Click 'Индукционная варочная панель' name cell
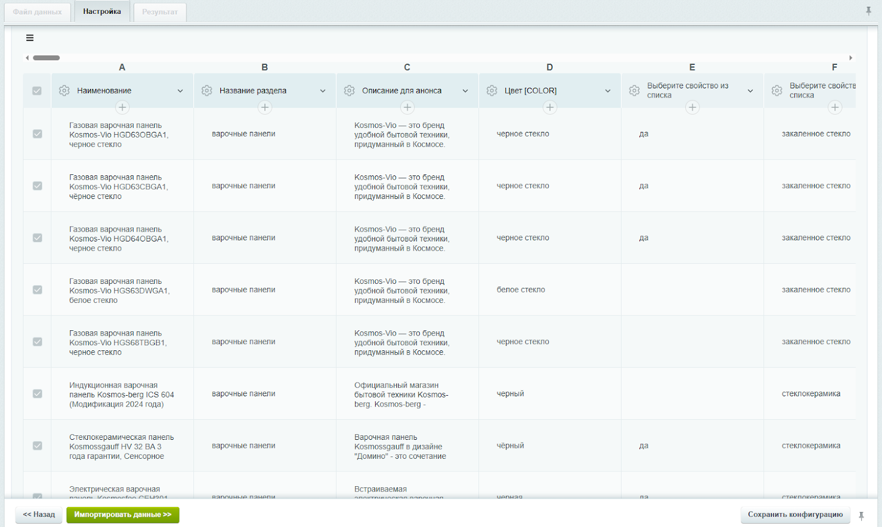Viewport: 882px width, 527px height. coord(122,395)
